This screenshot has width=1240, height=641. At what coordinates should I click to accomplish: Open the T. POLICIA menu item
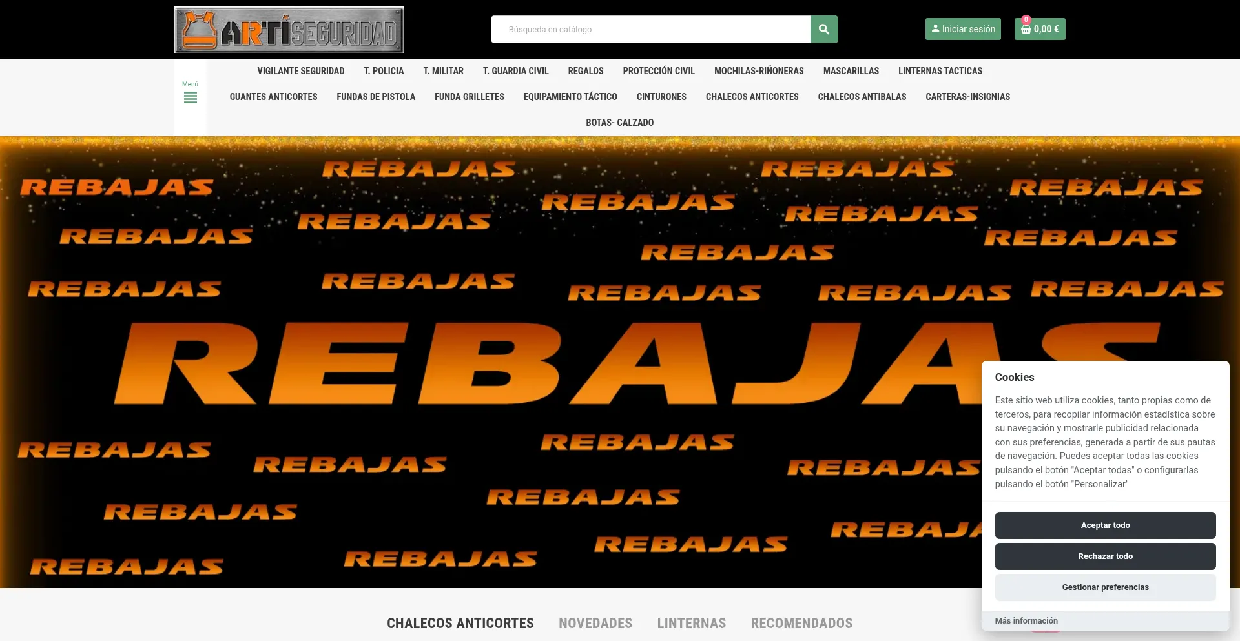[x=384, y=71]
